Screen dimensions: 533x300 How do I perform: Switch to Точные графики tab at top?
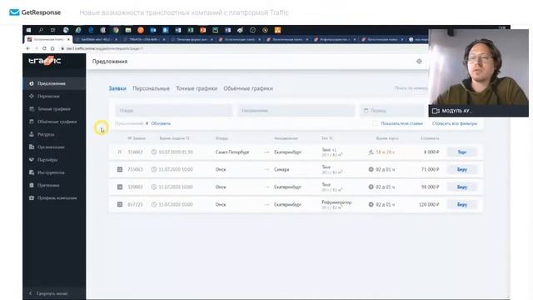[x=197, y=88]
